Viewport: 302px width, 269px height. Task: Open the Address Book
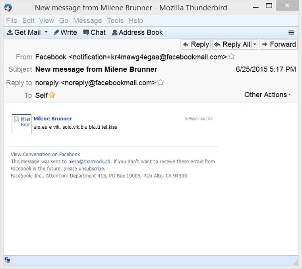(137, 33)
